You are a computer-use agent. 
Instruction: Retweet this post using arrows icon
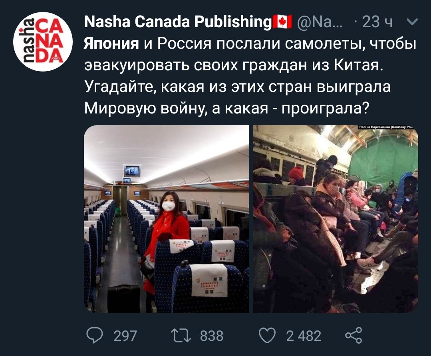(181, 336)
